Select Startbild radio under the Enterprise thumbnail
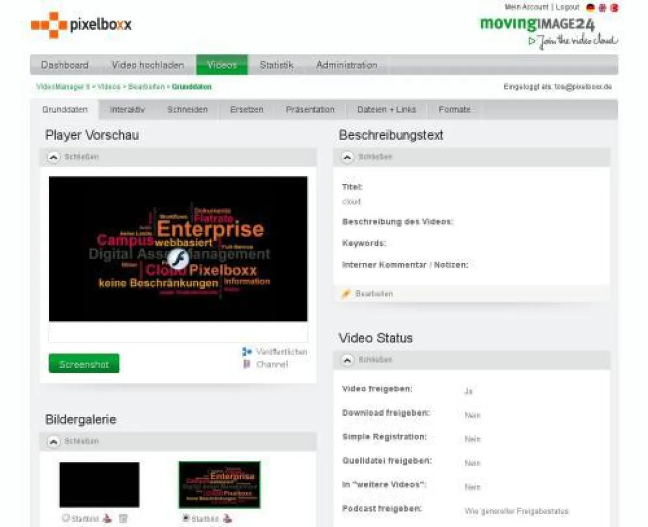648x527 pixels. tap(186, 518)
